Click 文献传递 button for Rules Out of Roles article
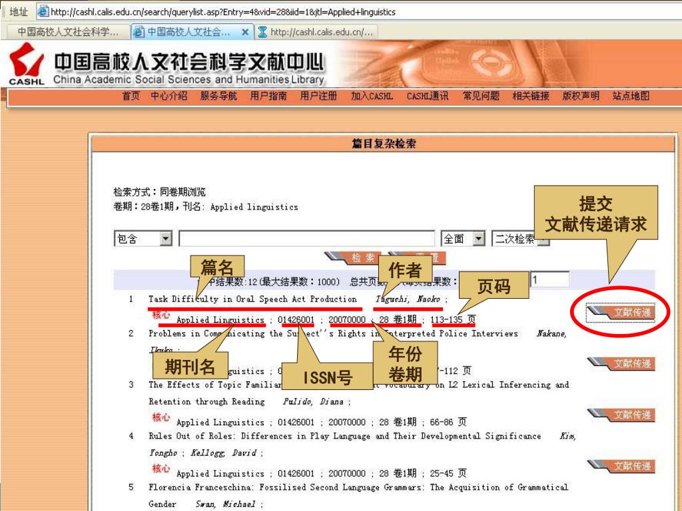Viewport: 682px width, 511px height. tap(621, 466)
